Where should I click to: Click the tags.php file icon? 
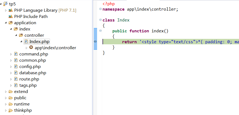click(x=16, y=85)
